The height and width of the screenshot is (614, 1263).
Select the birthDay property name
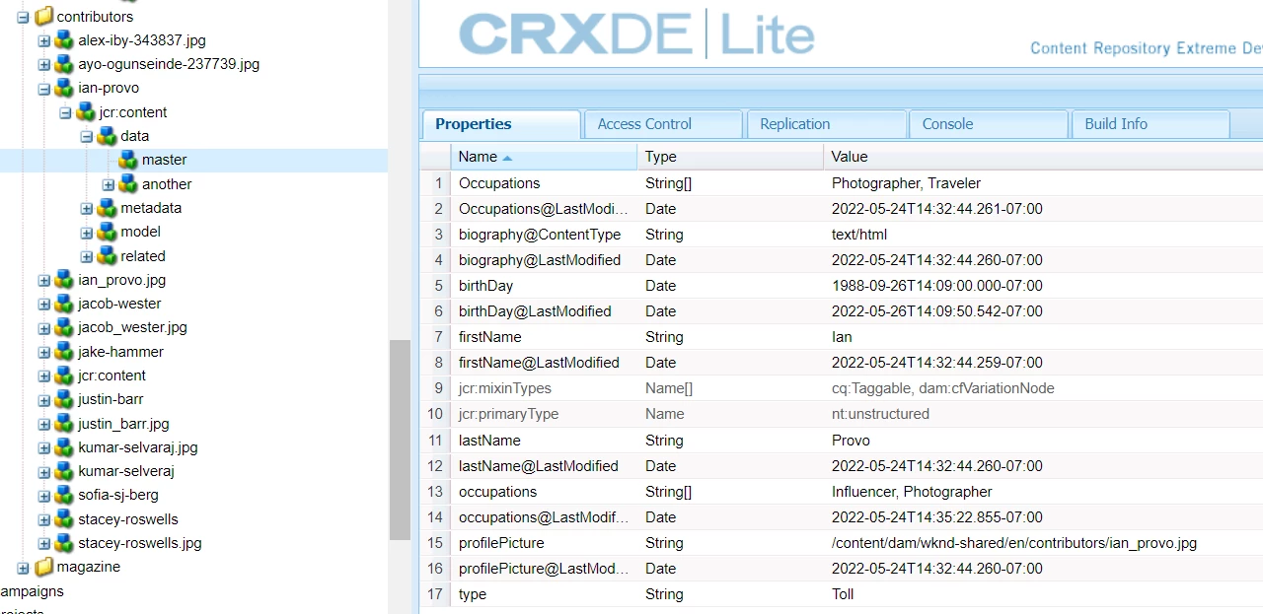click(x=485, y=286)
